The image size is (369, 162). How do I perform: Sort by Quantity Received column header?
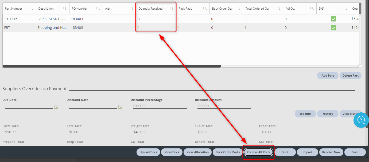pos(150,9)
